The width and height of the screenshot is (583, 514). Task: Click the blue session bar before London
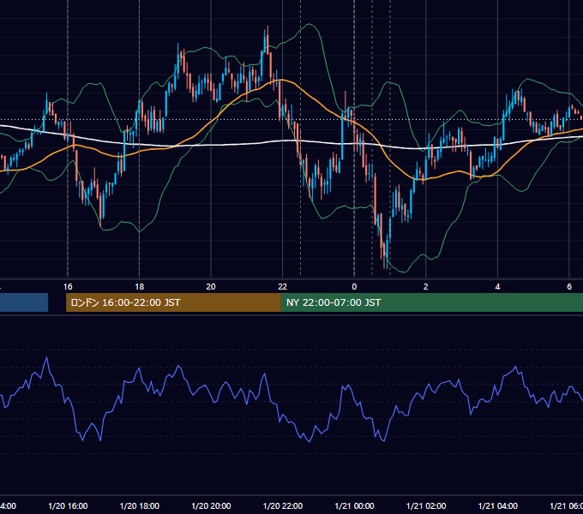click(x=24, y=302)
